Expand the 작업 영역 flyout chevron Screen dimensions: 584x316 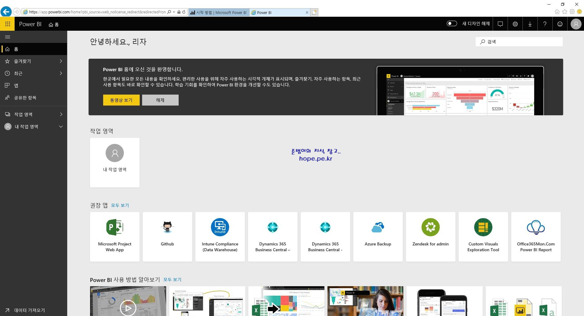[61, 114]
